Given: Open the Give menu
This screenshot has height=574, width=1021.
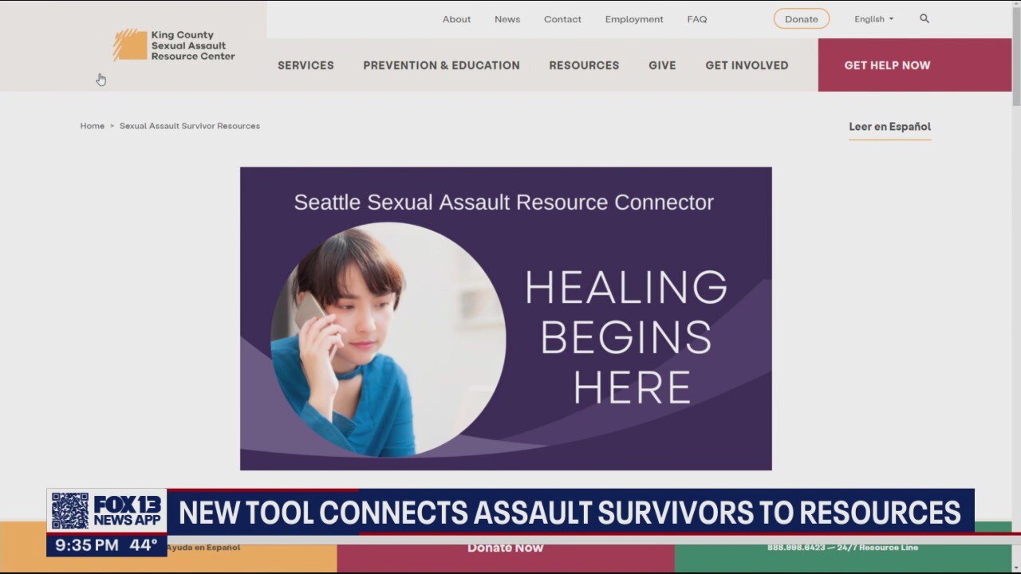Looking at the screenshot, I should (x=662, y=65).
